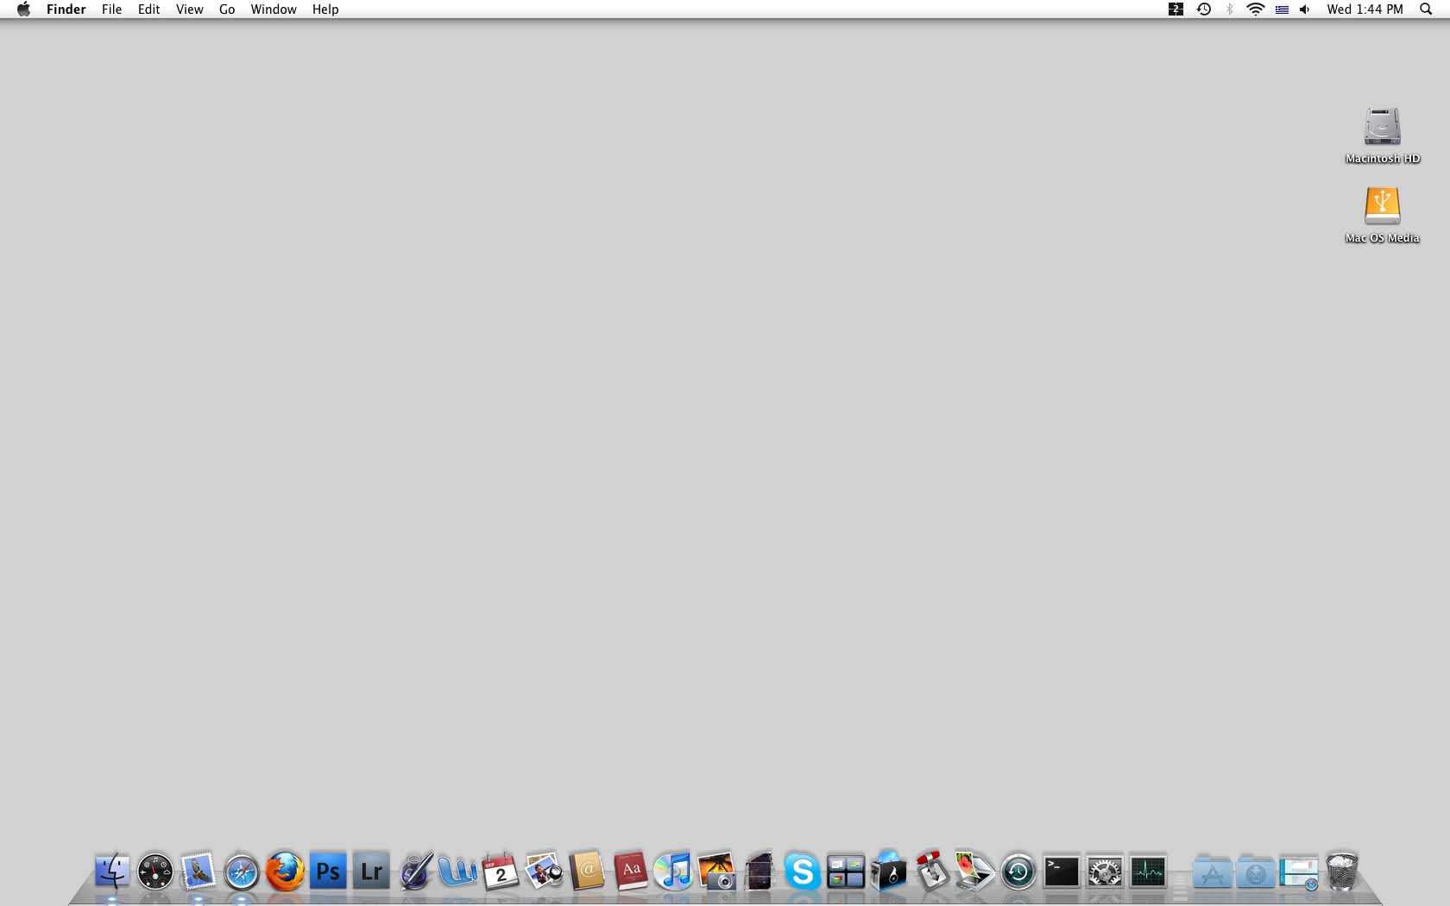1450x906 pixels.
Task: Launch Dashboard from the Dock
Action: click(155, 871)
